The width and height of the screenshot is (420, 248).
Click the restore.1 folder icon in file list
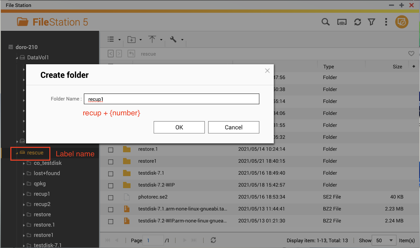pyautogui.click(x=127, y=149)
